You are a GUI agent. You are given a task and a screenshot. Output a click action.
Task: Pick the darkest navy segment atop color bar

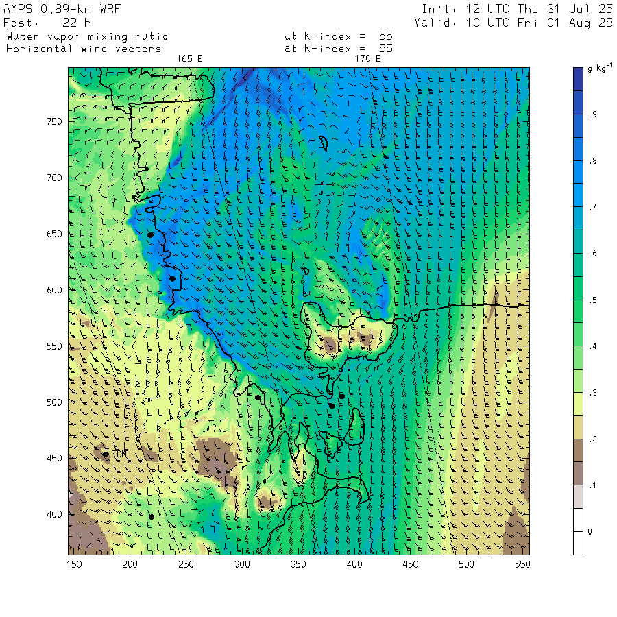tap(578, 79)
